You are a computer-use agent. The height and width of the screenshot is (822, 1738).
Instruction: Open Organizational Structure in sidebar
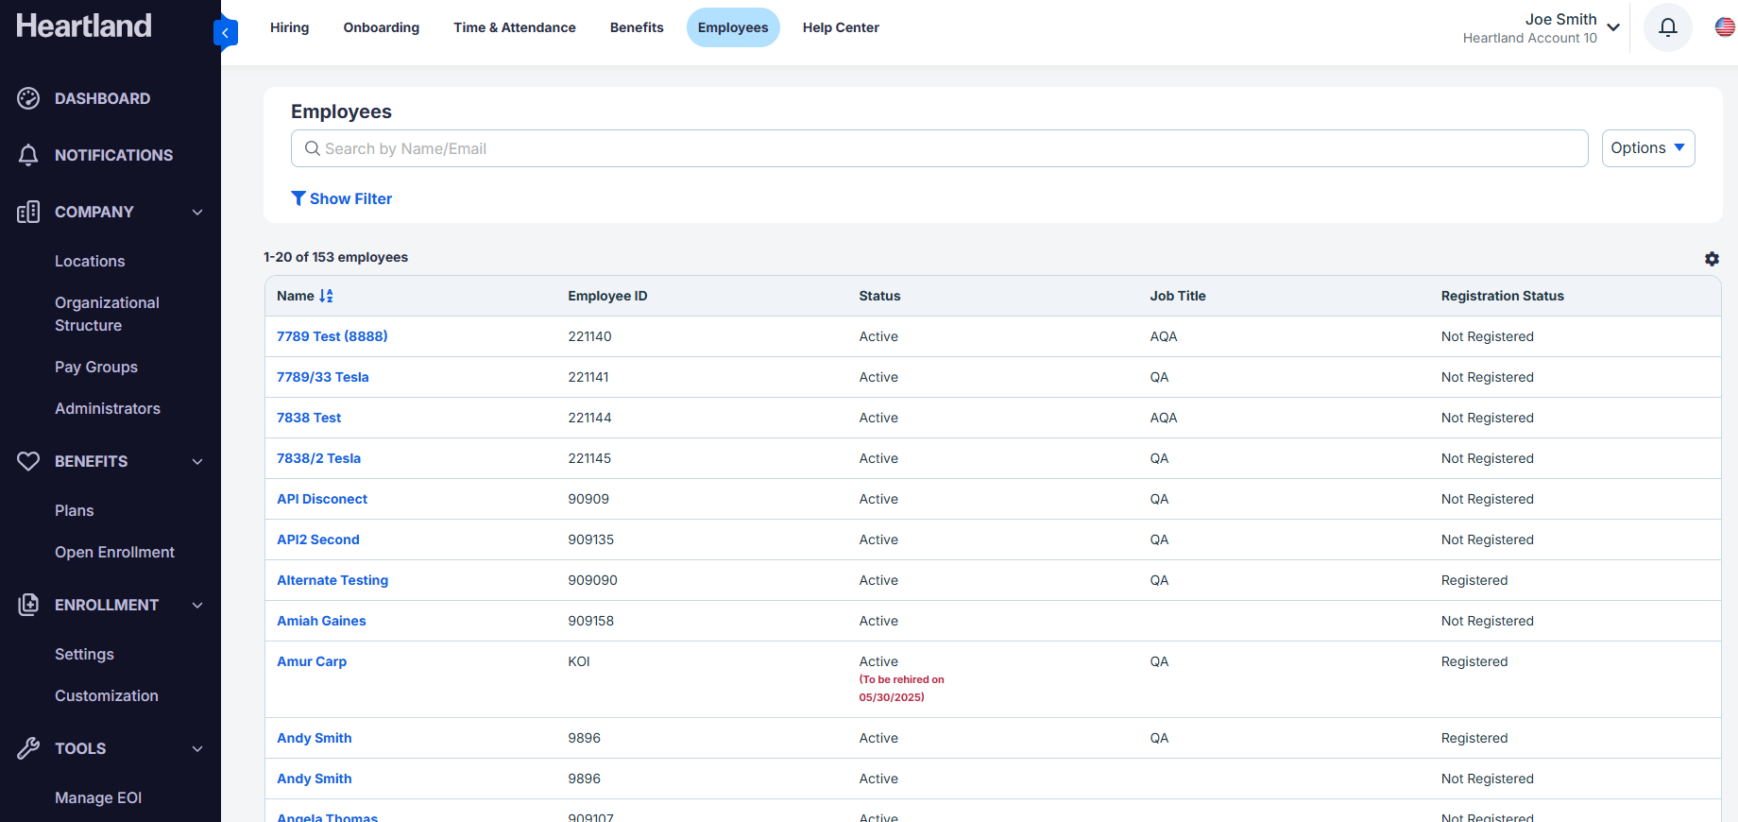(x=107, y=314)
